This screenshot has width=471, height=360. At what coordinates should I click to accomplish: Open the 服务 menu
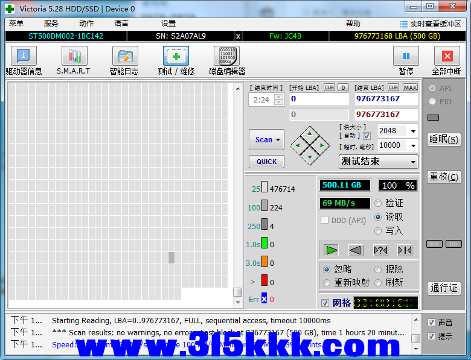click(51, 24)
